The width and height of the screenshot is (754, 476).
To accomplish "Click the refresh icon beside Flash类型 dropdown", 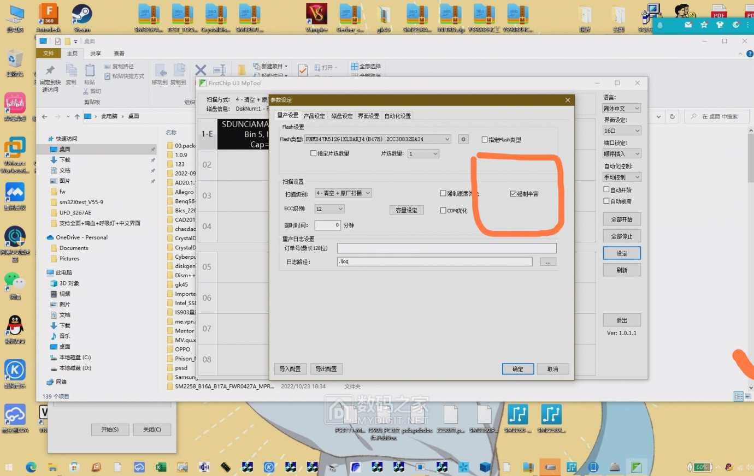I will pos(463,139).
